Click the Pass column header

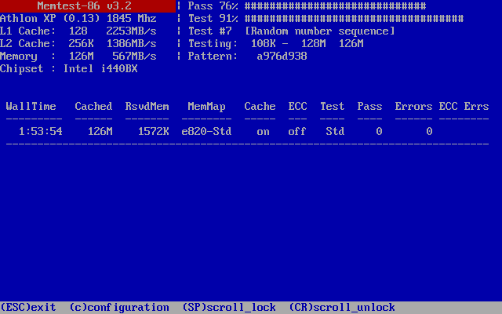(369, 107)
